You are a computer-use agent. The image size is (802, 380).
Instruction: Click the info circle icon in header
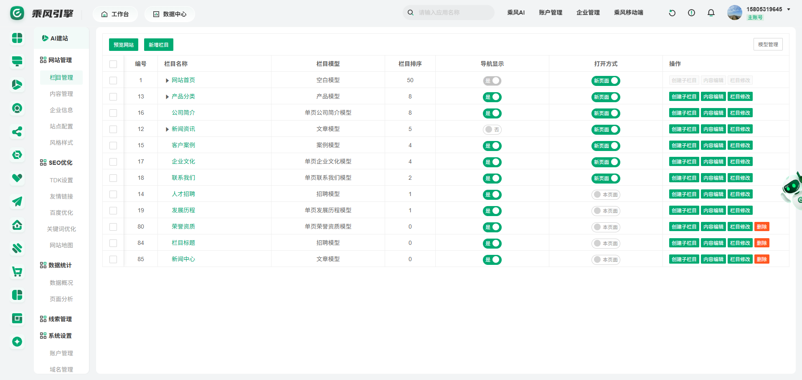click(x=691, y=13)
